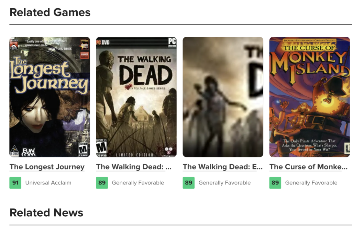This screenshot has height=228, width=352.
Task: Click The Longest Journey title link
Action: point(47,167)
